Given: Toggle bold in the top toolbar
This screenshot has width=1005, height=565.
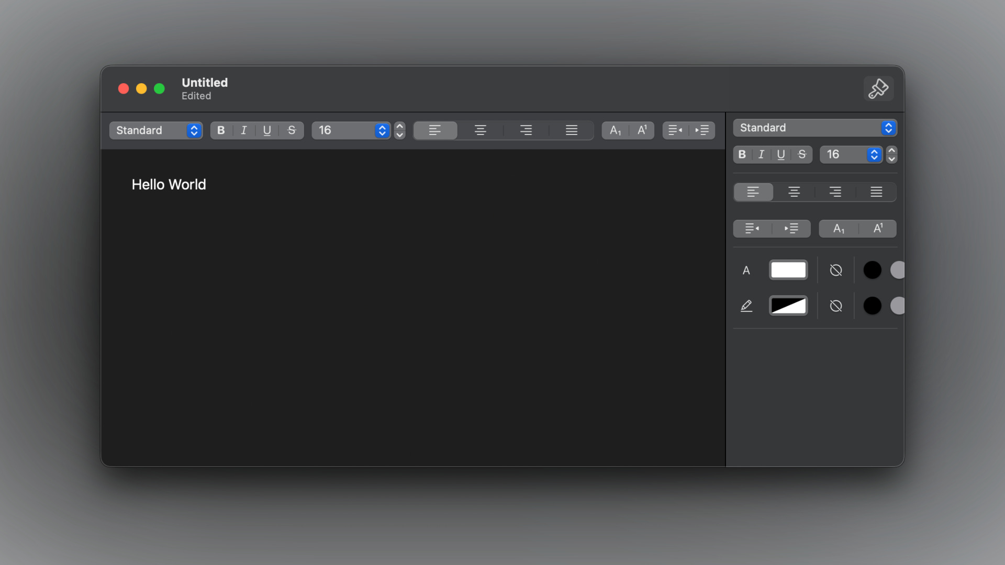Looking at the screenshot, I should [221, 130].
